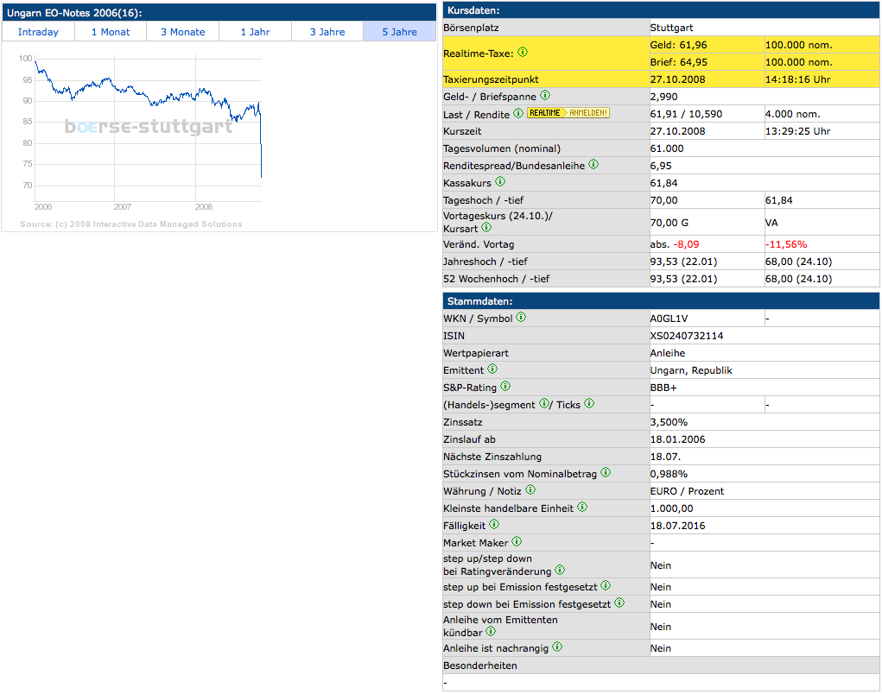The width and height of the screenshot is (882, 694).
Task: Click the Fälligkeit date 18.07.2016
Action: pos(678,526)
